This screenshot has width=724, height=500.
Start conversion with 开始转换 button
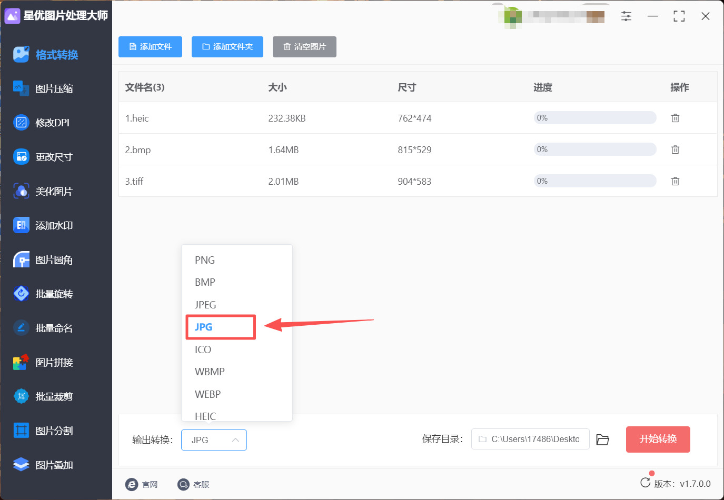coord(658,439)
